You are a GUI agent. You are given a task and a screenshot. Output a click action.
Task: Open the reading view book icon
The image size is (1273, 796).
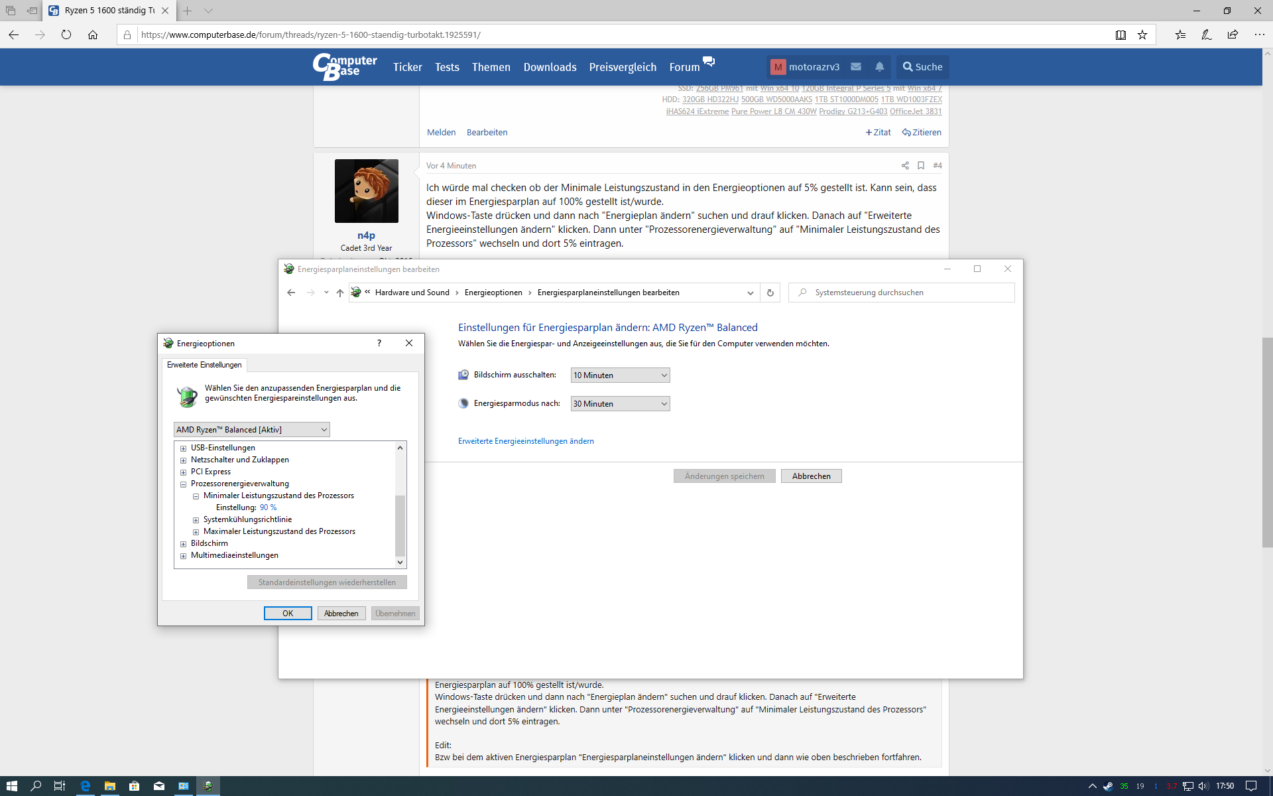pos(1121,34)
